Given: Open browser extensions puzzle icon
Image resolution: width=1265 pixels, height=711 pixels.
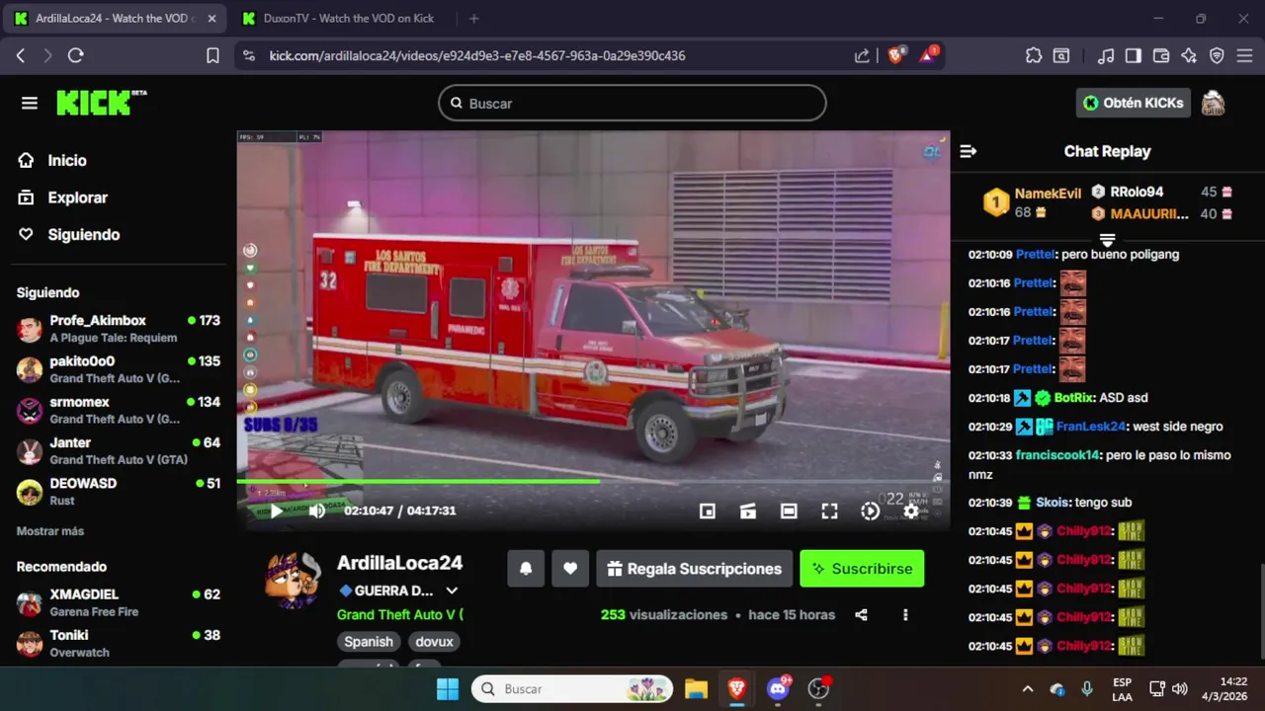Looking at the screenshot, I should (1034, 55).
